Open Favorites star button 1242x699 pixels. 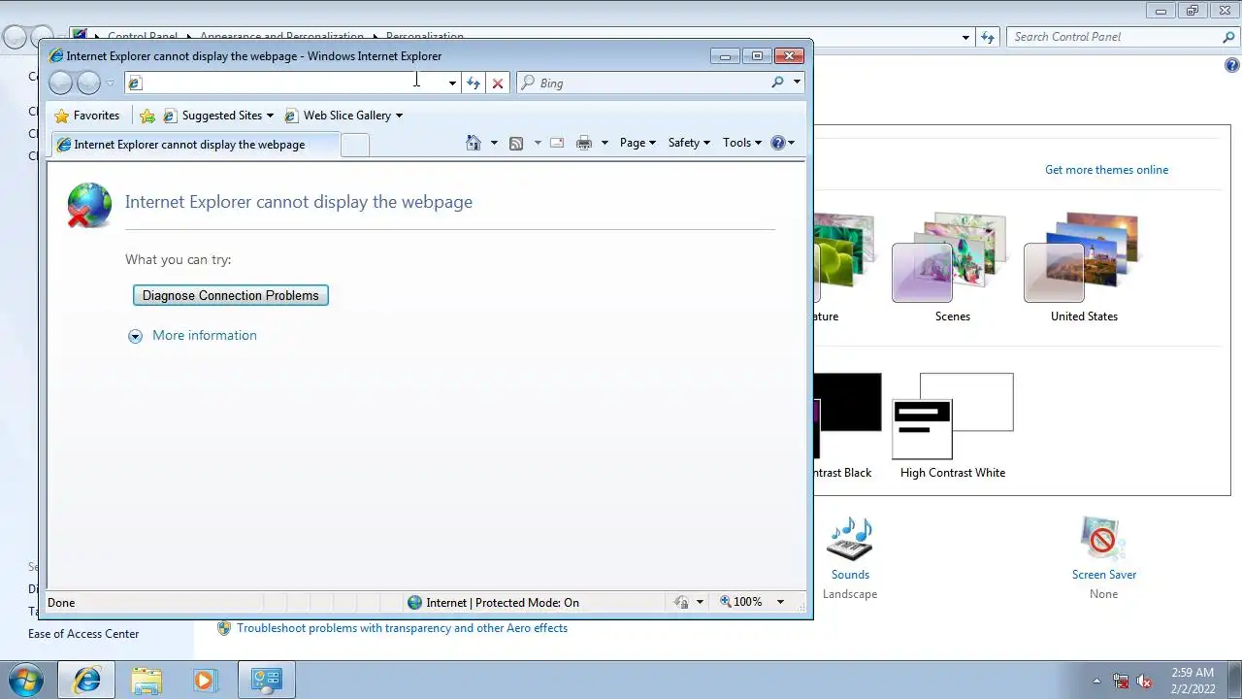[87, 116]
